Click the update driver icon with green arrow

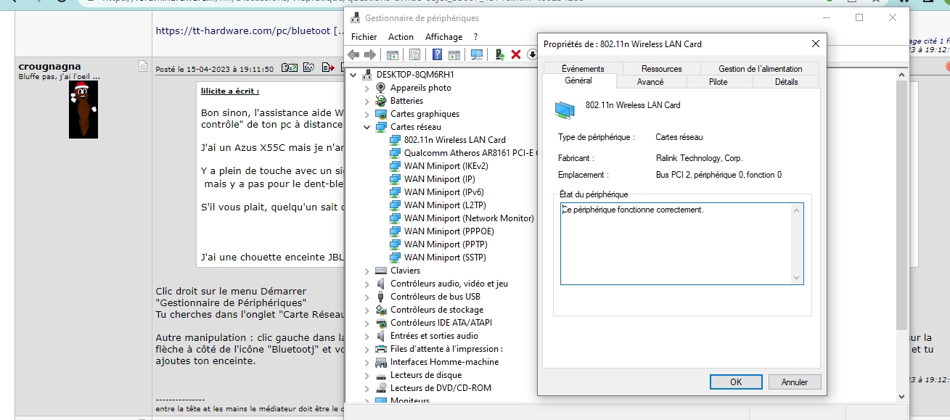500,54
